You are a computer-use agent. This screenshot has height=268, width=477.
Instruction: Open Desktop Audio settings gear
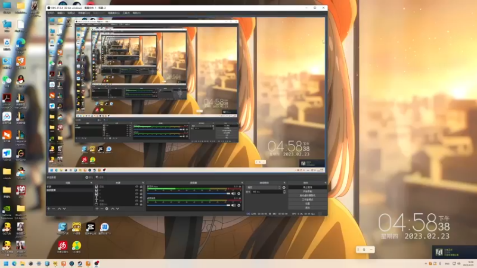[x=239, y=205]
